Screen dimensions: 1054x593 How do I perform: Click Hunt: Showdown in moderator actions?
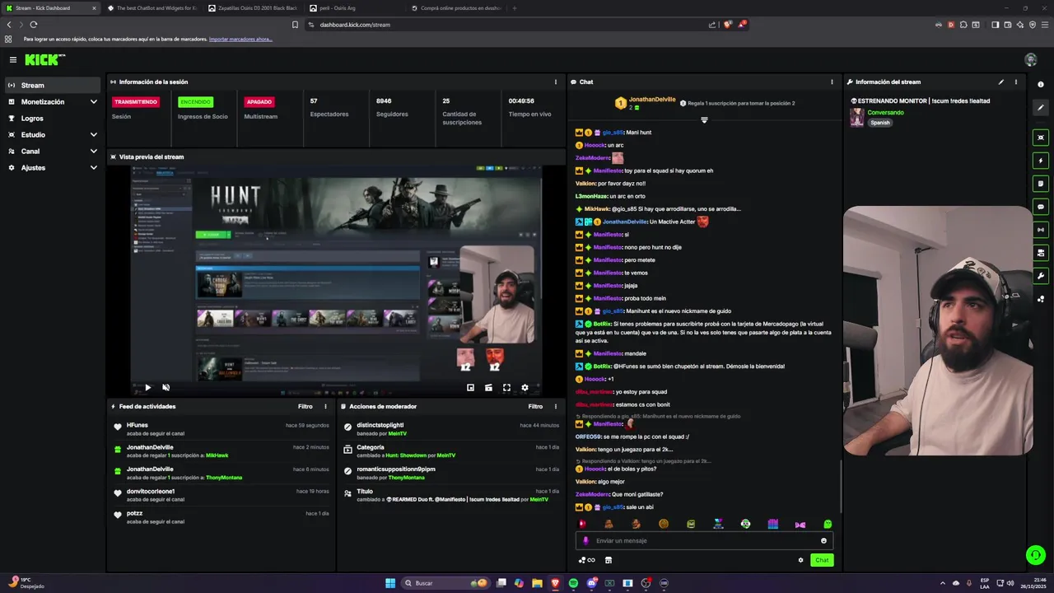(x=406, y=455)
